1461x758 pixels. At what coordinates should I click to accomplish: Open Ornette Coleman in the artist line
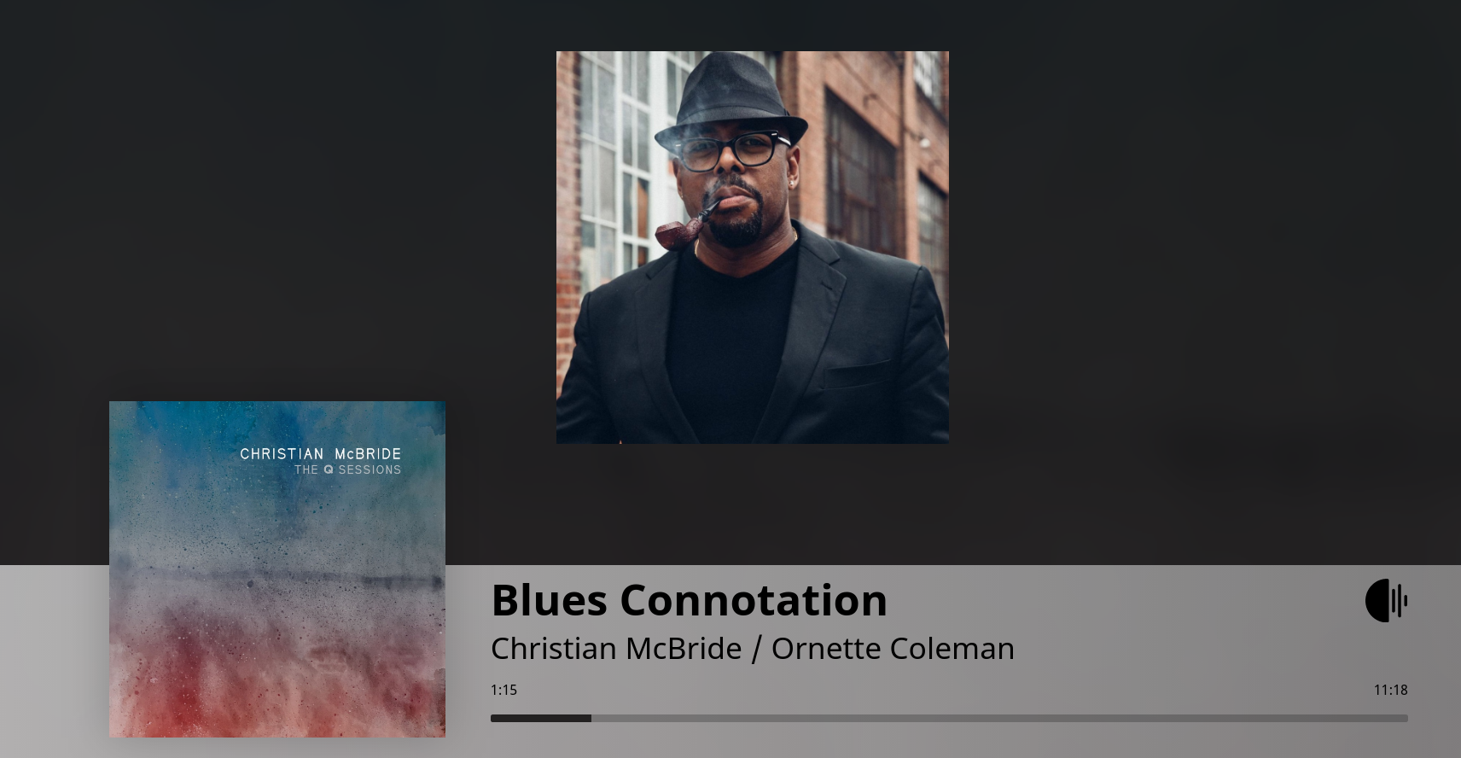click(x=893, y=649)
